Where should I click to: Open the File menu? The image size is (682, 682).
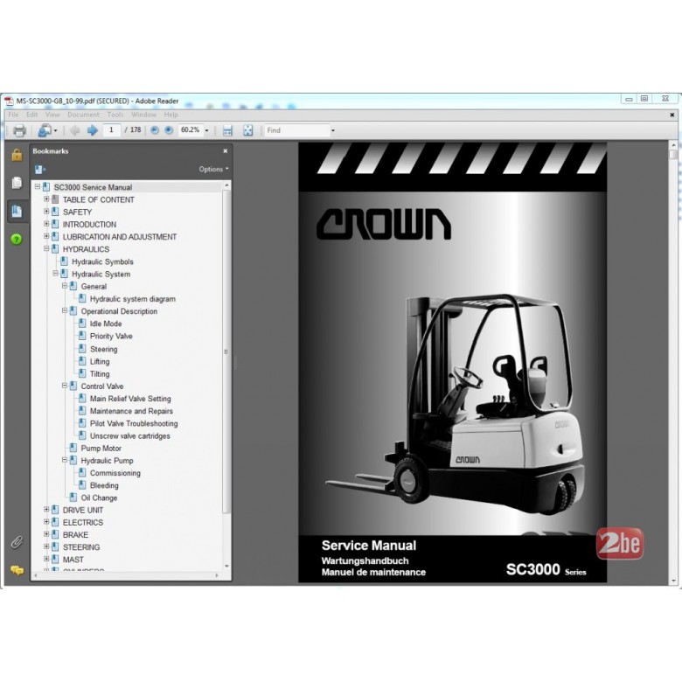coord(13,115)
